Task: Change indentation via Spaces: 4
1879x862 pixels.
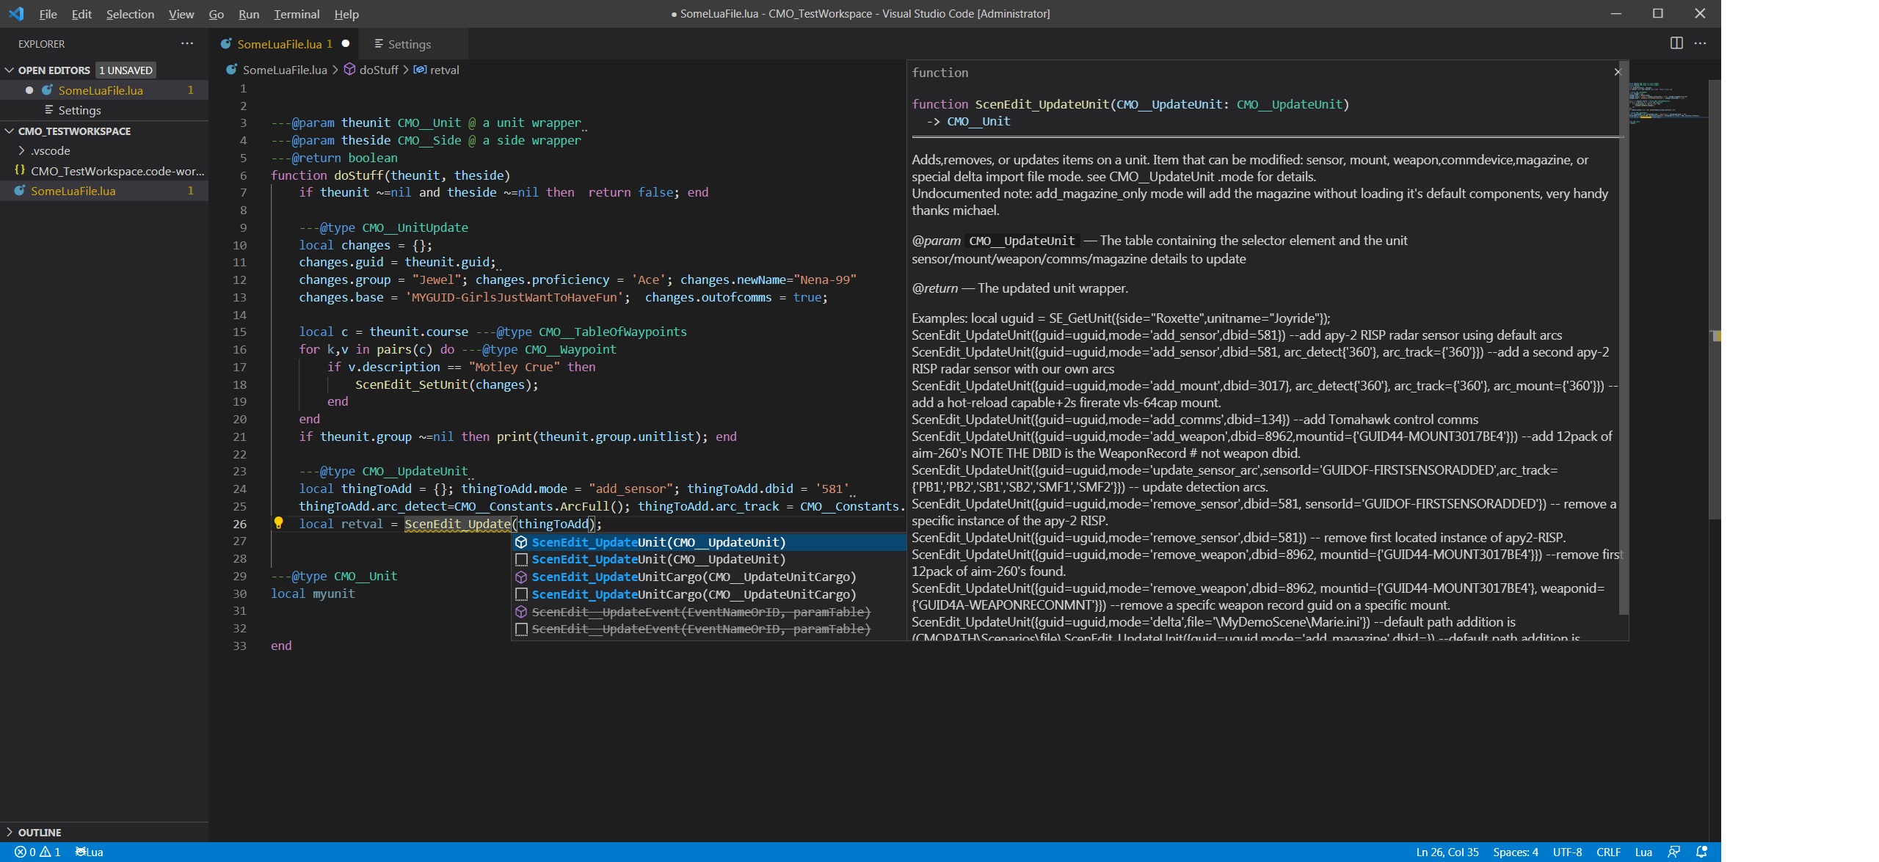Action: tap(1515, 852)
